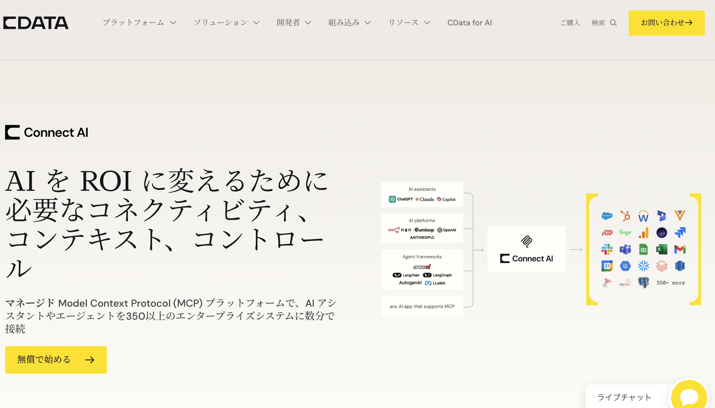Open the ソリューション nav item
This screenshot has height=408, width=715.
pyautogui.click(x=221, y=23)
